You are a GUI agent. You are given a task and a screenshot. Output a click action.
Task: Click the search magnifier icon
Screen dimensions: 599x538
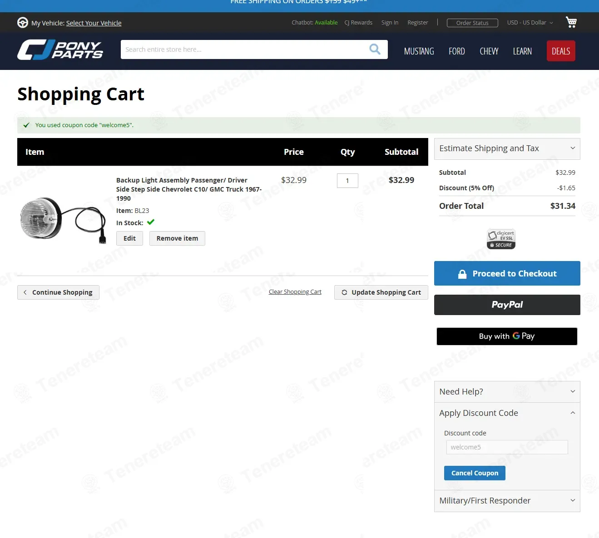(x=375, y=49)
